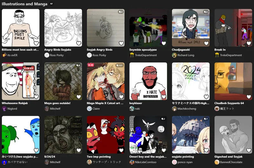The width and height of the screenshot is (254, 168).
Task: Click the multi-page badge on soyjaks pointing
Action: click(x=206, y=119)
